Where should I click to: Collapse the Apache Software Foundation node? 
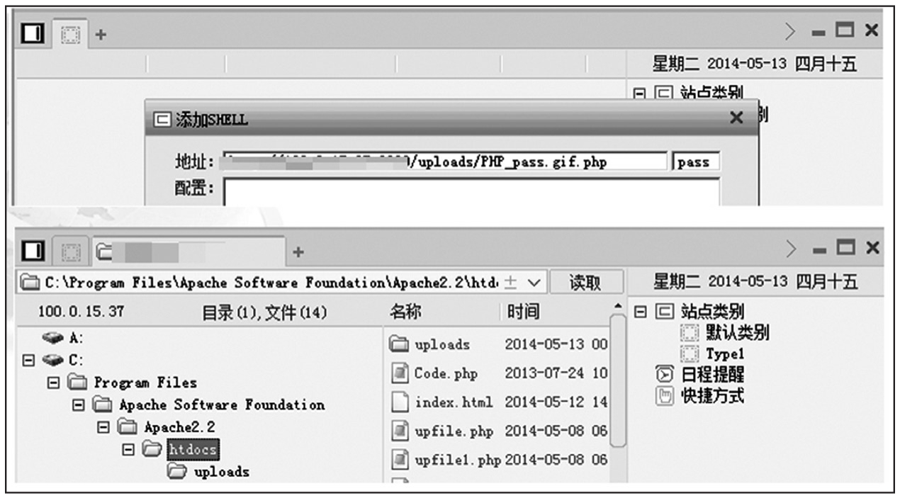coord(78,405)
